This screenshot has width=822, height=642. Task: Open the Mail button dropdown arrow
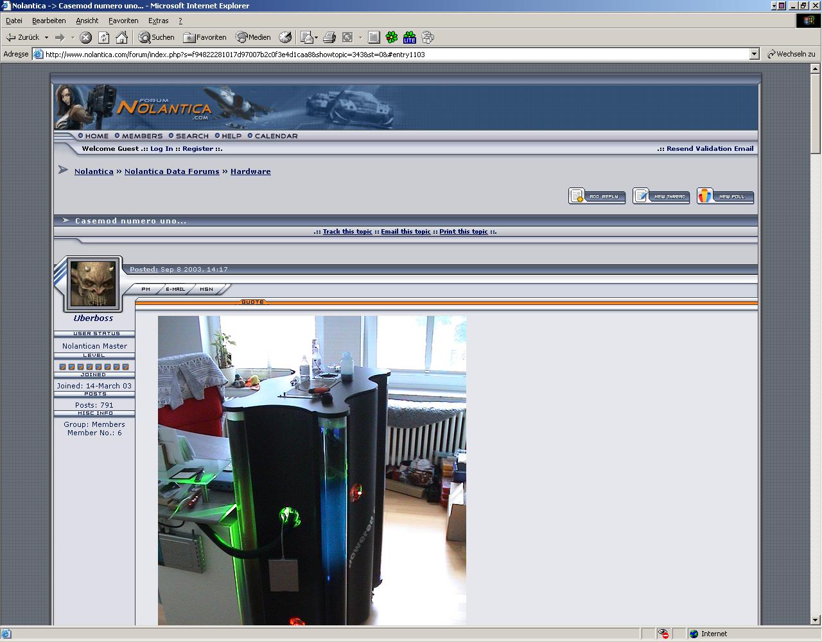point(317,37)
